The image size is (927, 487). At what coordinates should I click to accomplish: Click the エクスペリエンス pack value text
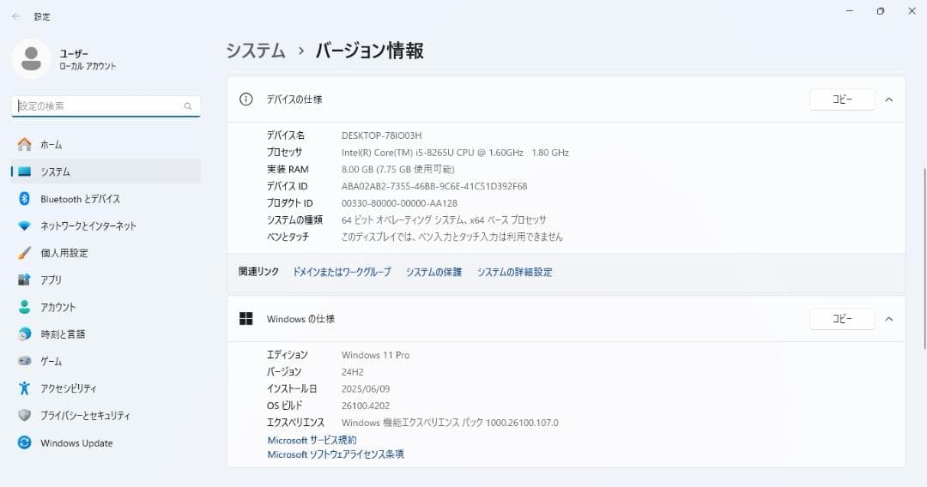pyautogui.click(x=450, y=423)
